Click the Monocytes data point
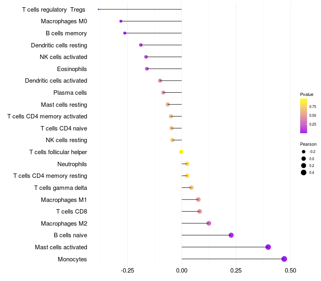321x281 pixels. point(284,259)
